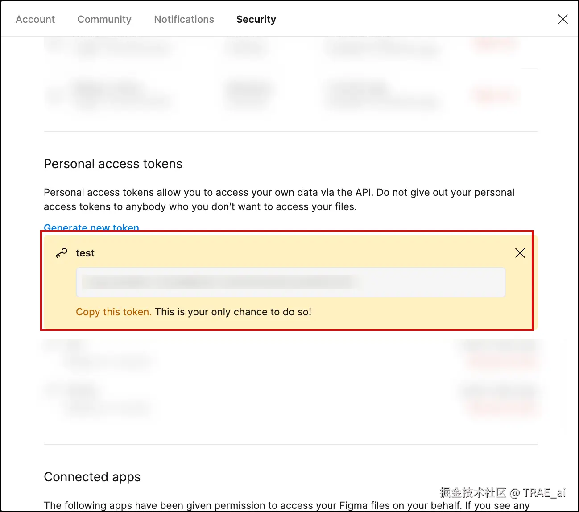Click the orange "Copy this token" text
This screenshot has width=579, height=512.
(x=114, y=312)
